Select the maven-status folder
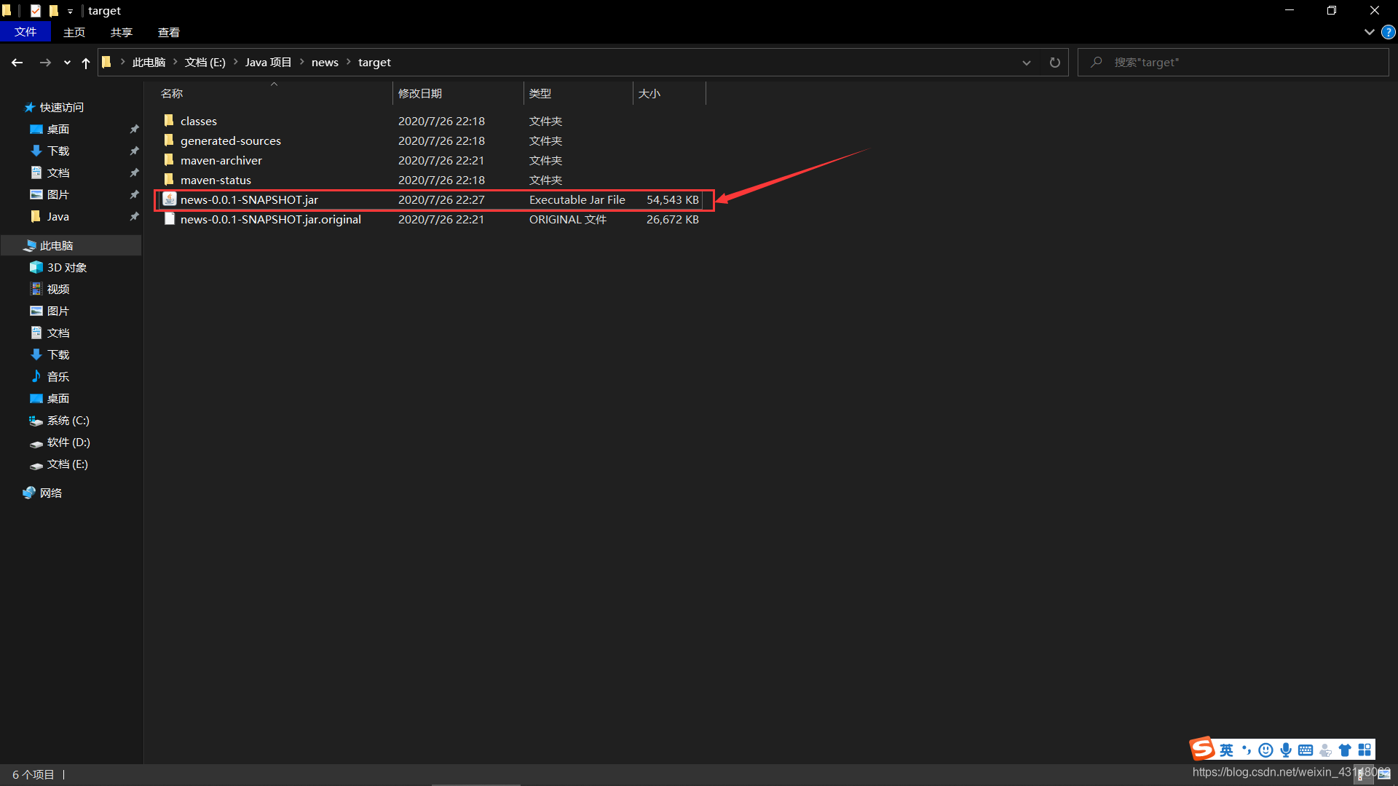 coord(216,180)
